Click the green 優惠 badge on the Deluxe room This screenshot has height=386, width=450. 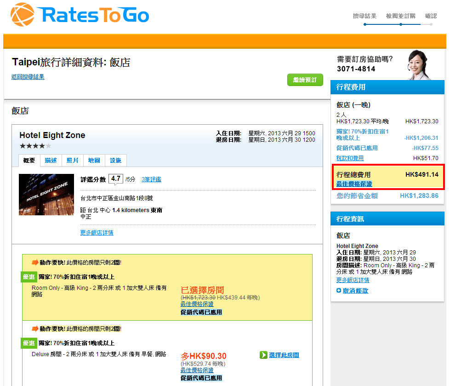tap(28, 343)
